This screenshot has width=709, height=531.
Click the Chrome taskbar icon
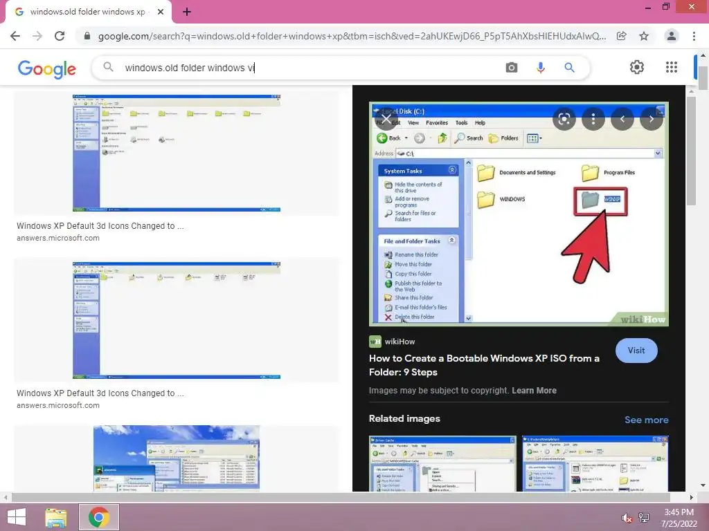[x=99, y=517]
